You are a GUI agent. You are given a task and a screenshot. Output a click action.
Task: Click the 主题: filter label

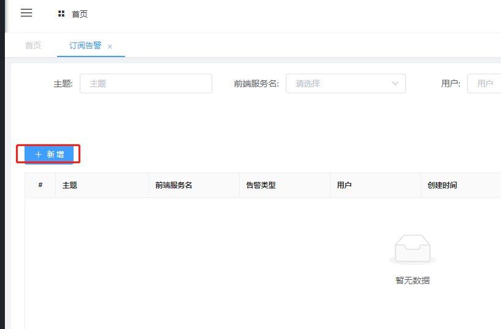63,83
